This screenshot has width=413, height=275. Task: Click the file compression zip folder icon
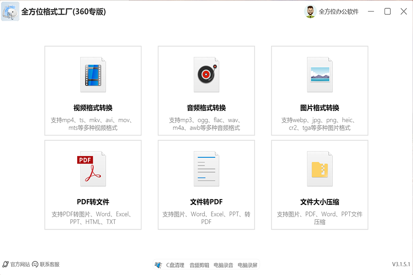coord(320,169)
